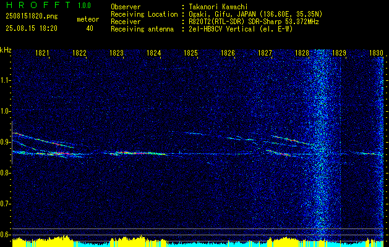Viewport: 389px width, 247px height.
Task: Click the 1.0 kHz axis label
Action: click(4, 111)
